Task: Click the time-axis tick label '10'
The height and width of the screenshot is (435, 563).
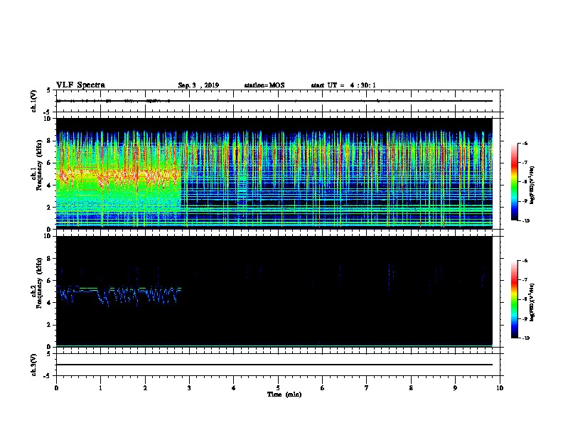Action: pos(500,388)
